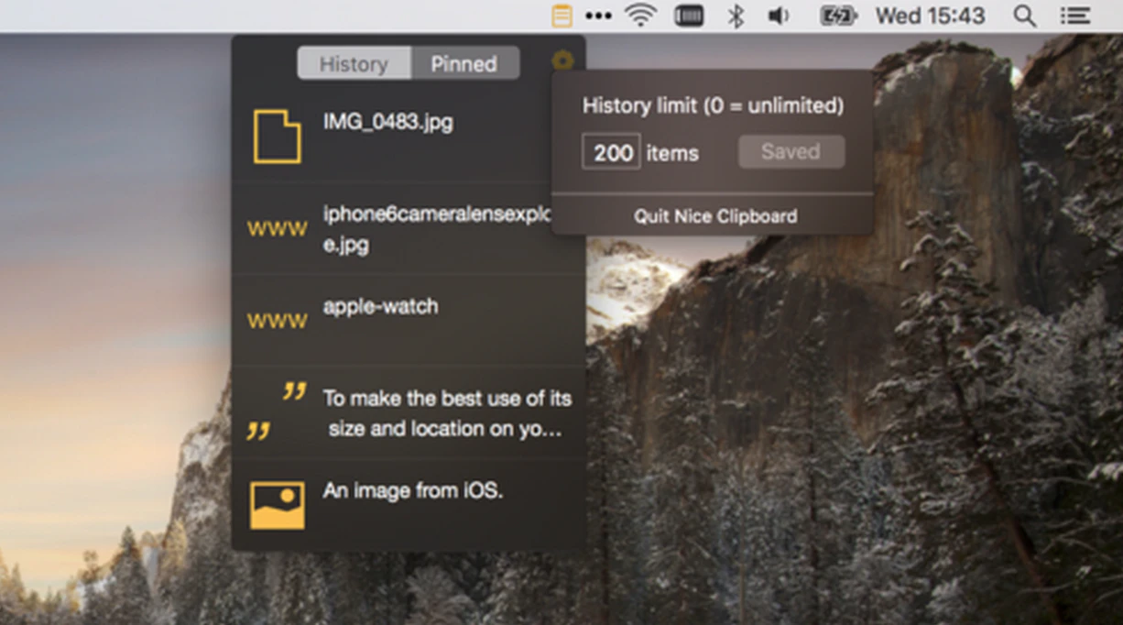
Task: Click the history limit field showing 200
Action: (611, 152)
